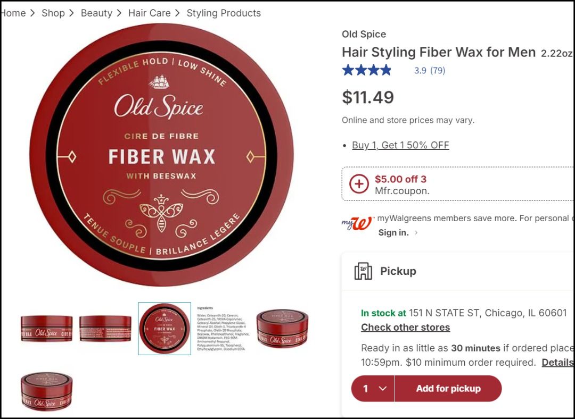
Task: Select the first side-view product thumbnail
Action: [46, 329]
